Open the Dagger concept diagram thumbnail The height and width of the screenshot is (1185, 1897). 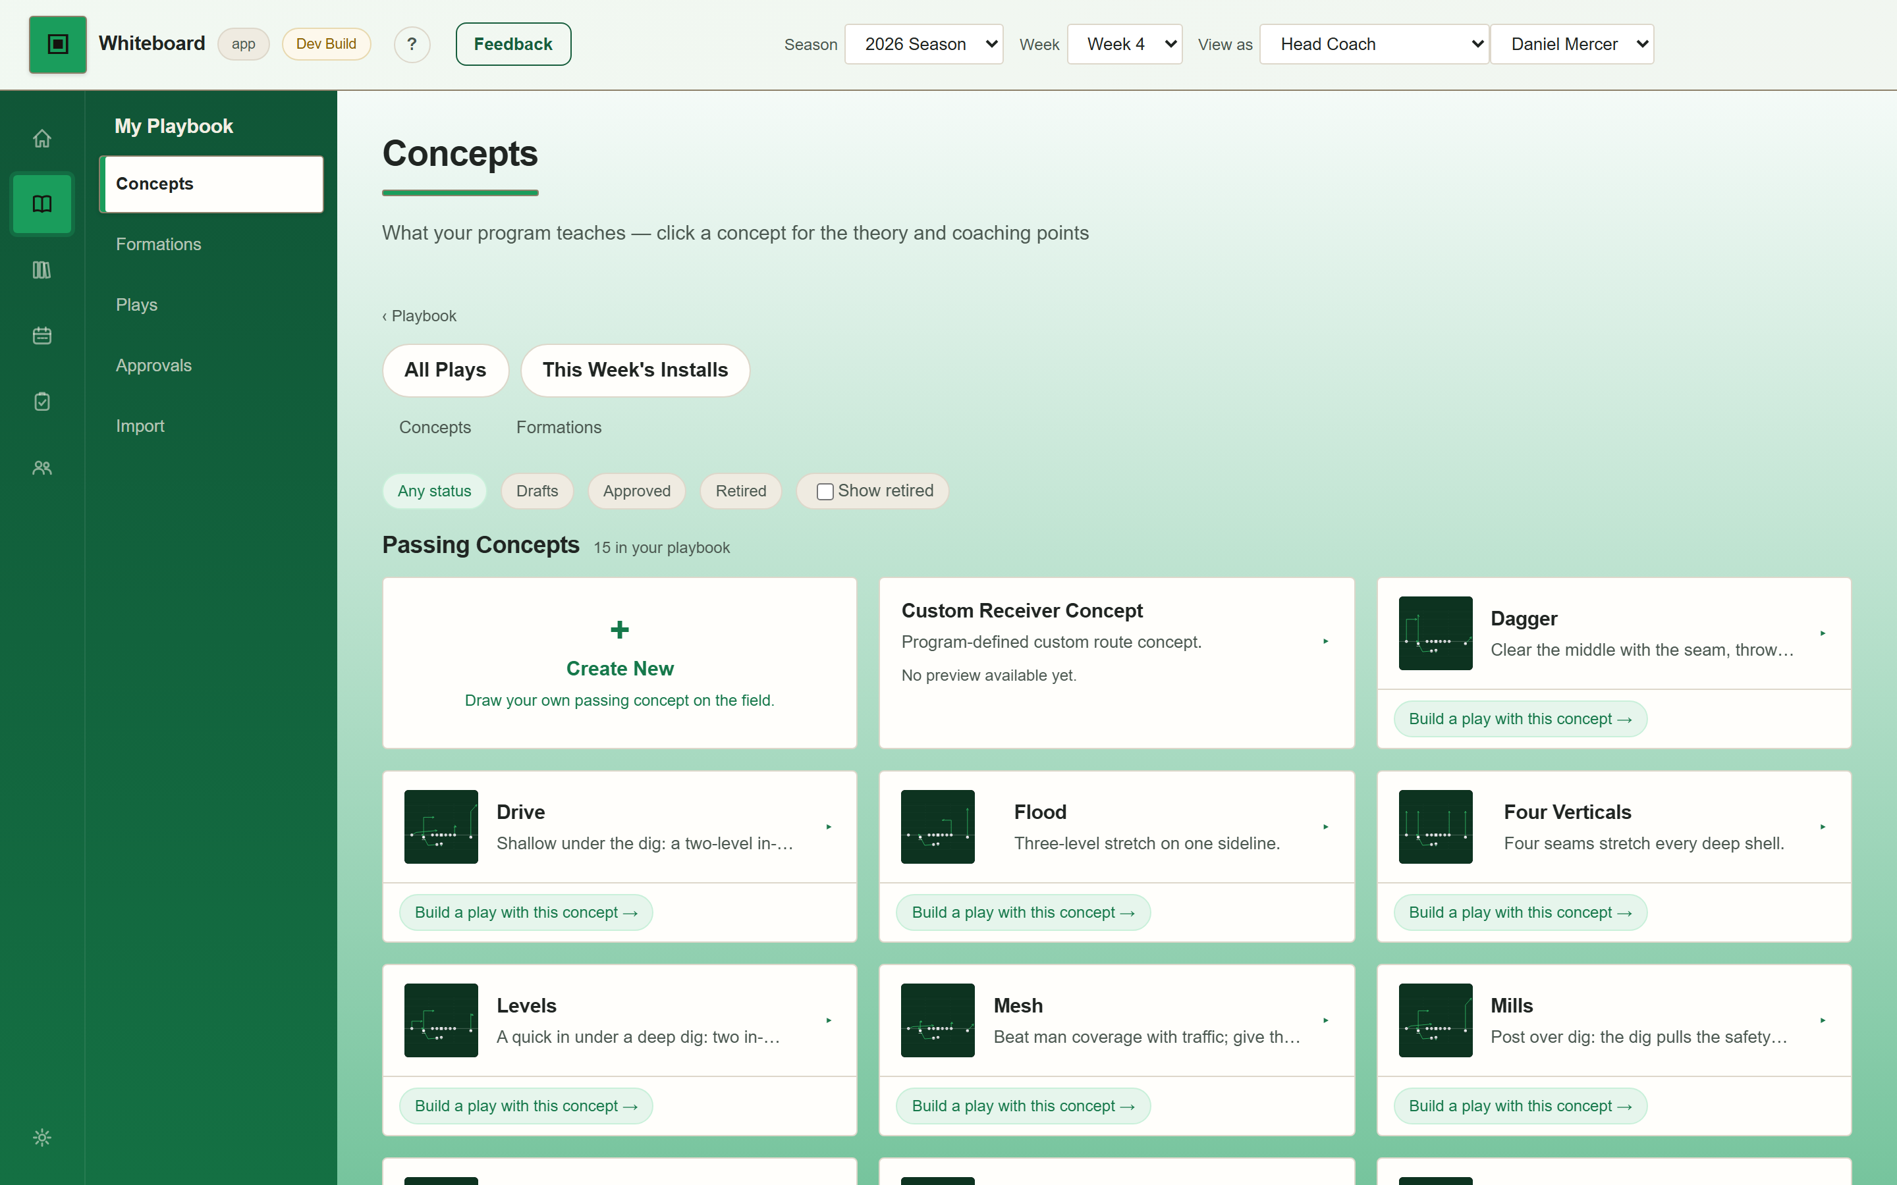pyautogui.click(x=1435, y=633)
